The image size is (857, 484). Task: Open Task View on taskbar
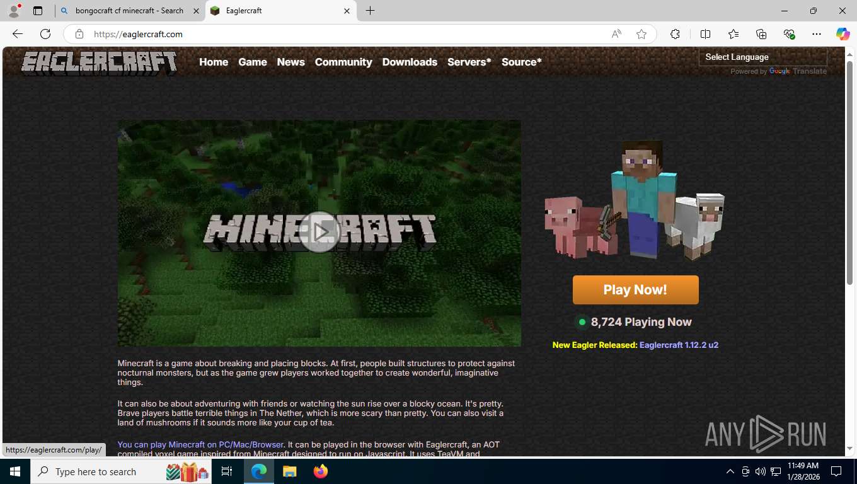tap(227, 471)
